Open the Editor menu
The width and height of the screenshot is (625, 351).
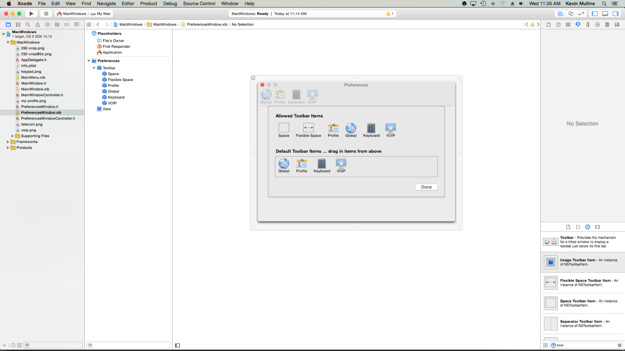pos(128,4)
